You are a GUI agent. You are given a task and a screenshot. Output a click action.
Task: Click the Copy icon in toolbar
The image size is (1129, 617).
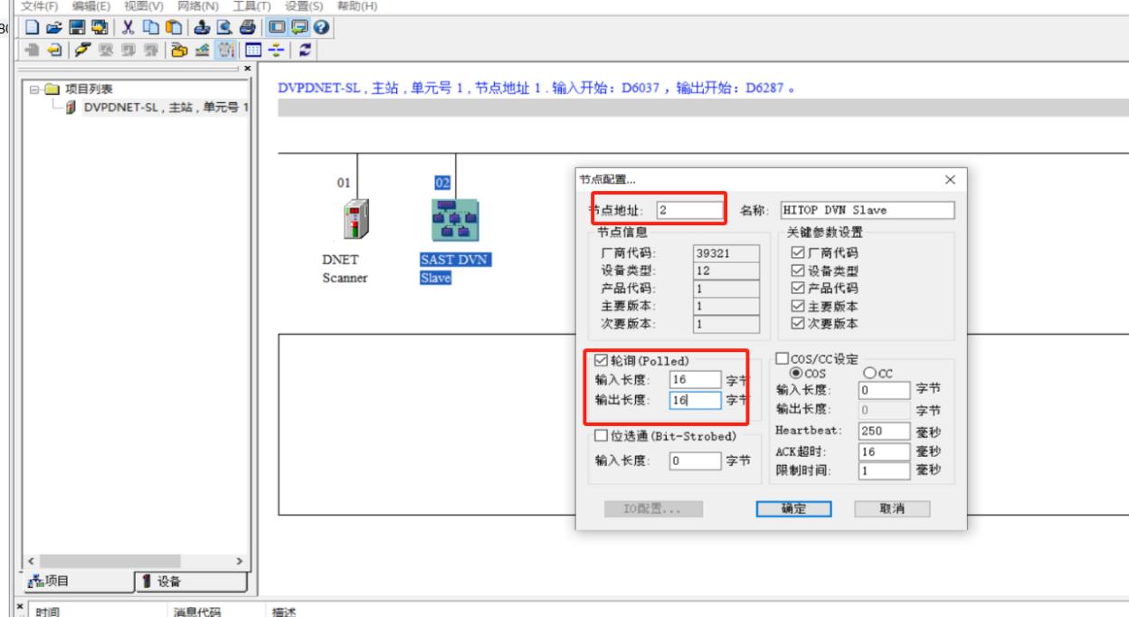(x=151, y=27)
